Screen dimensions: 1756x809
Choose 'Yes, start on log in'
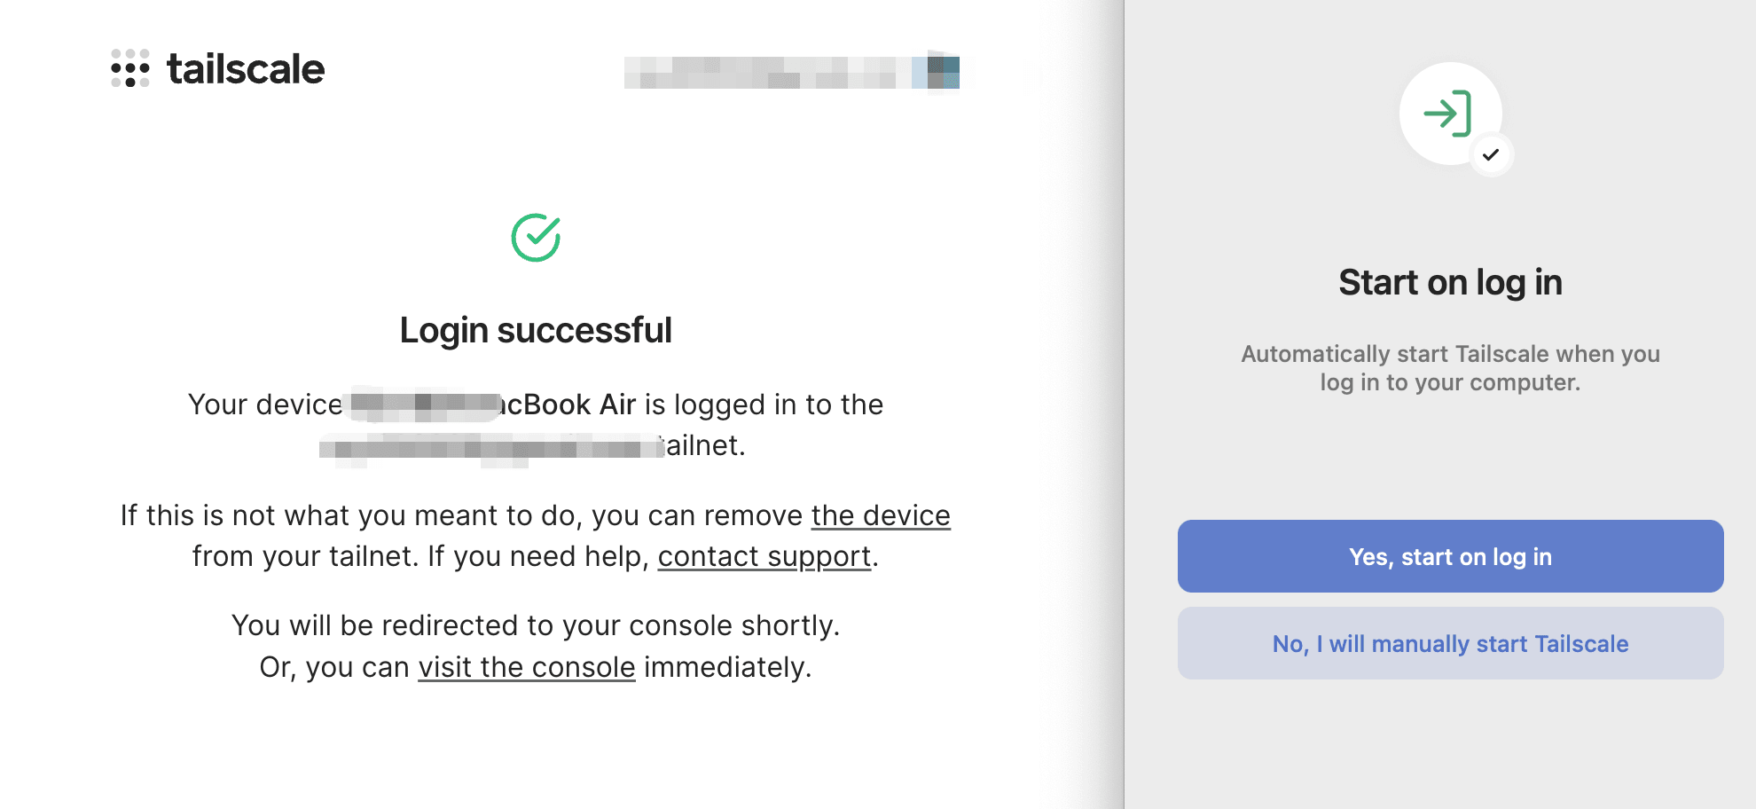[1451, 556]
